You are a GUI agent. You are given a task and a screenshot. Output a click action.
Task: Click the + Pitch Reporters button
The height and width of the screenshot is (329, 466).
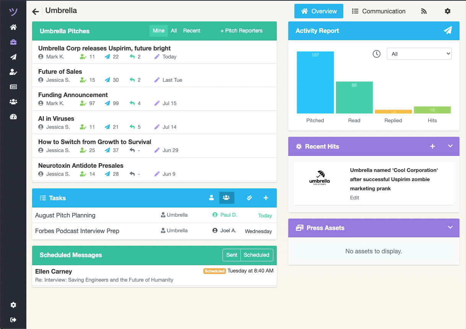point(242,31)
